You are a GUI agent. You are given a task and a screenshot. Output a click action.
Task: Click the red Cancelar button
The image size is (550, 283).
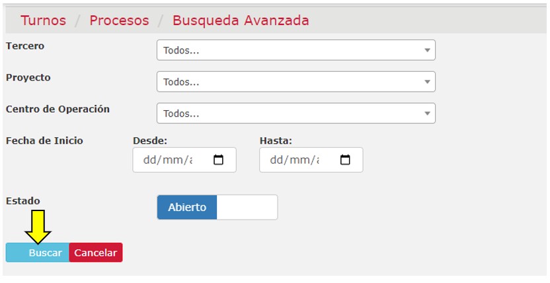tap(96, 253)
